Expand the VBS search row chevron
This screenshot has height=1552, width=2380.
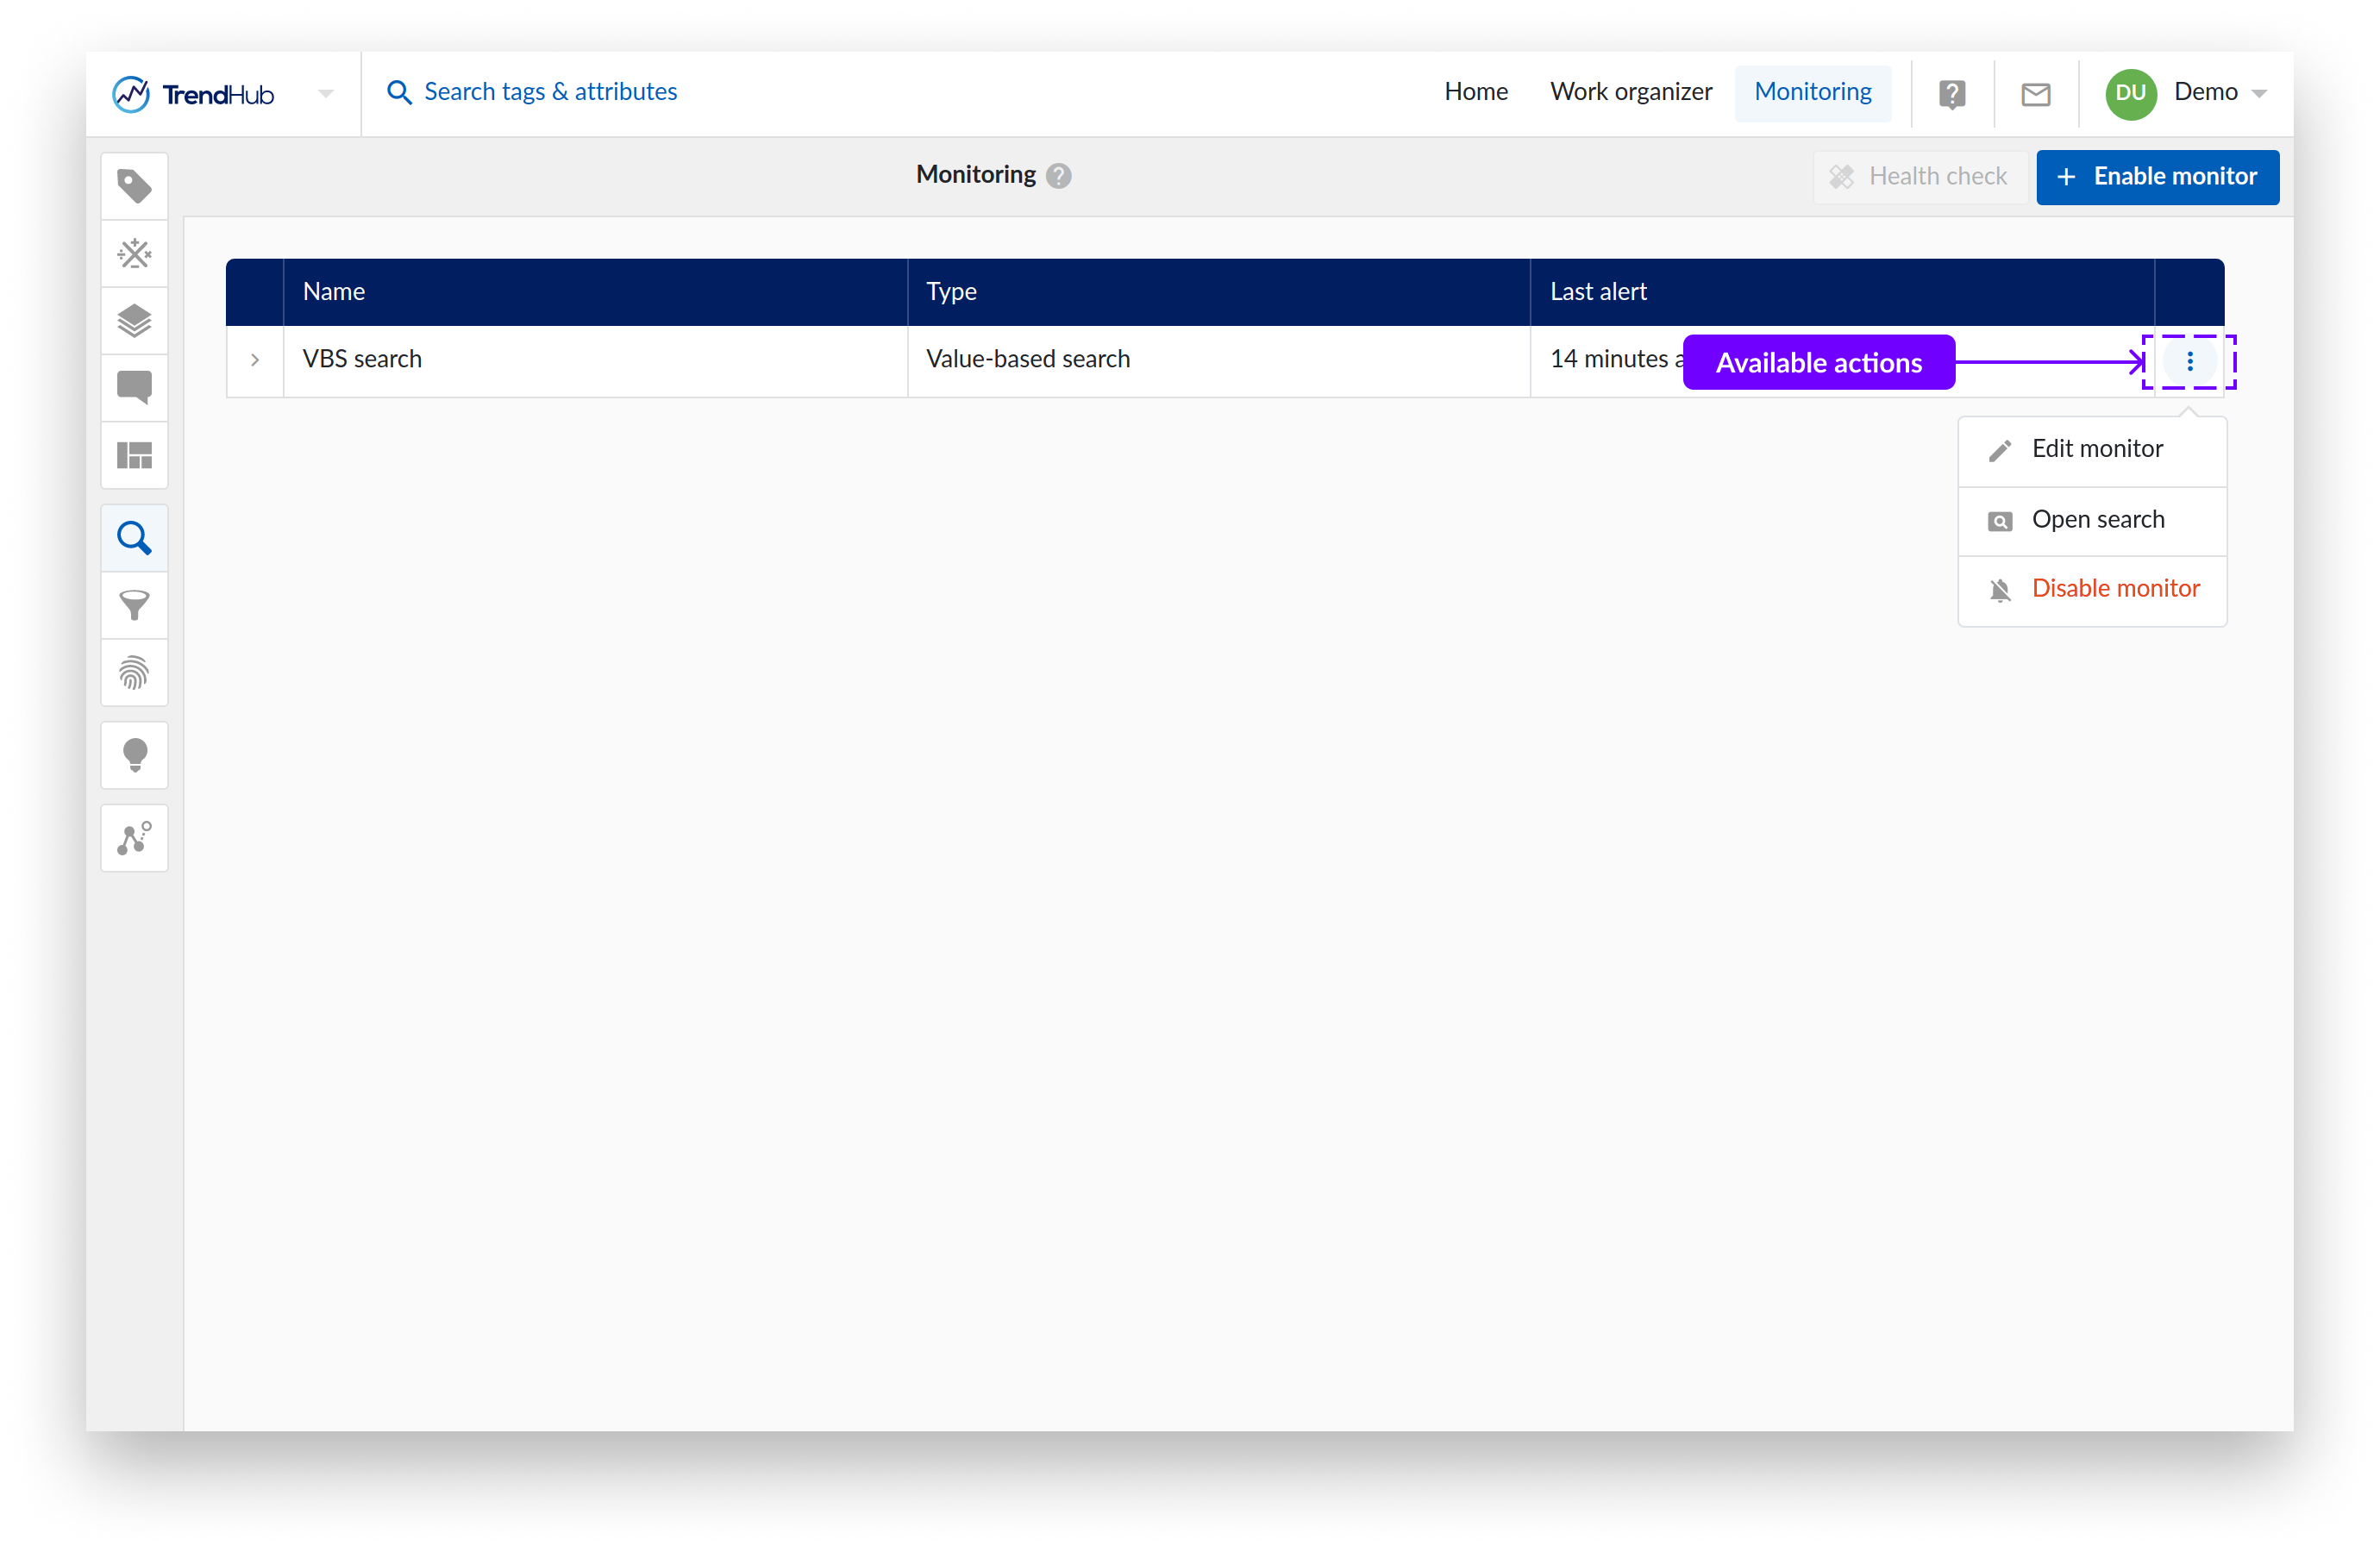point(255,360)
